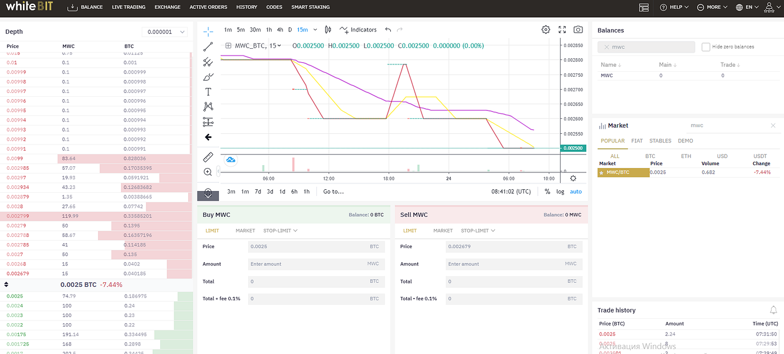
Task: Click Go to... date button
Action: click(333, 192)
